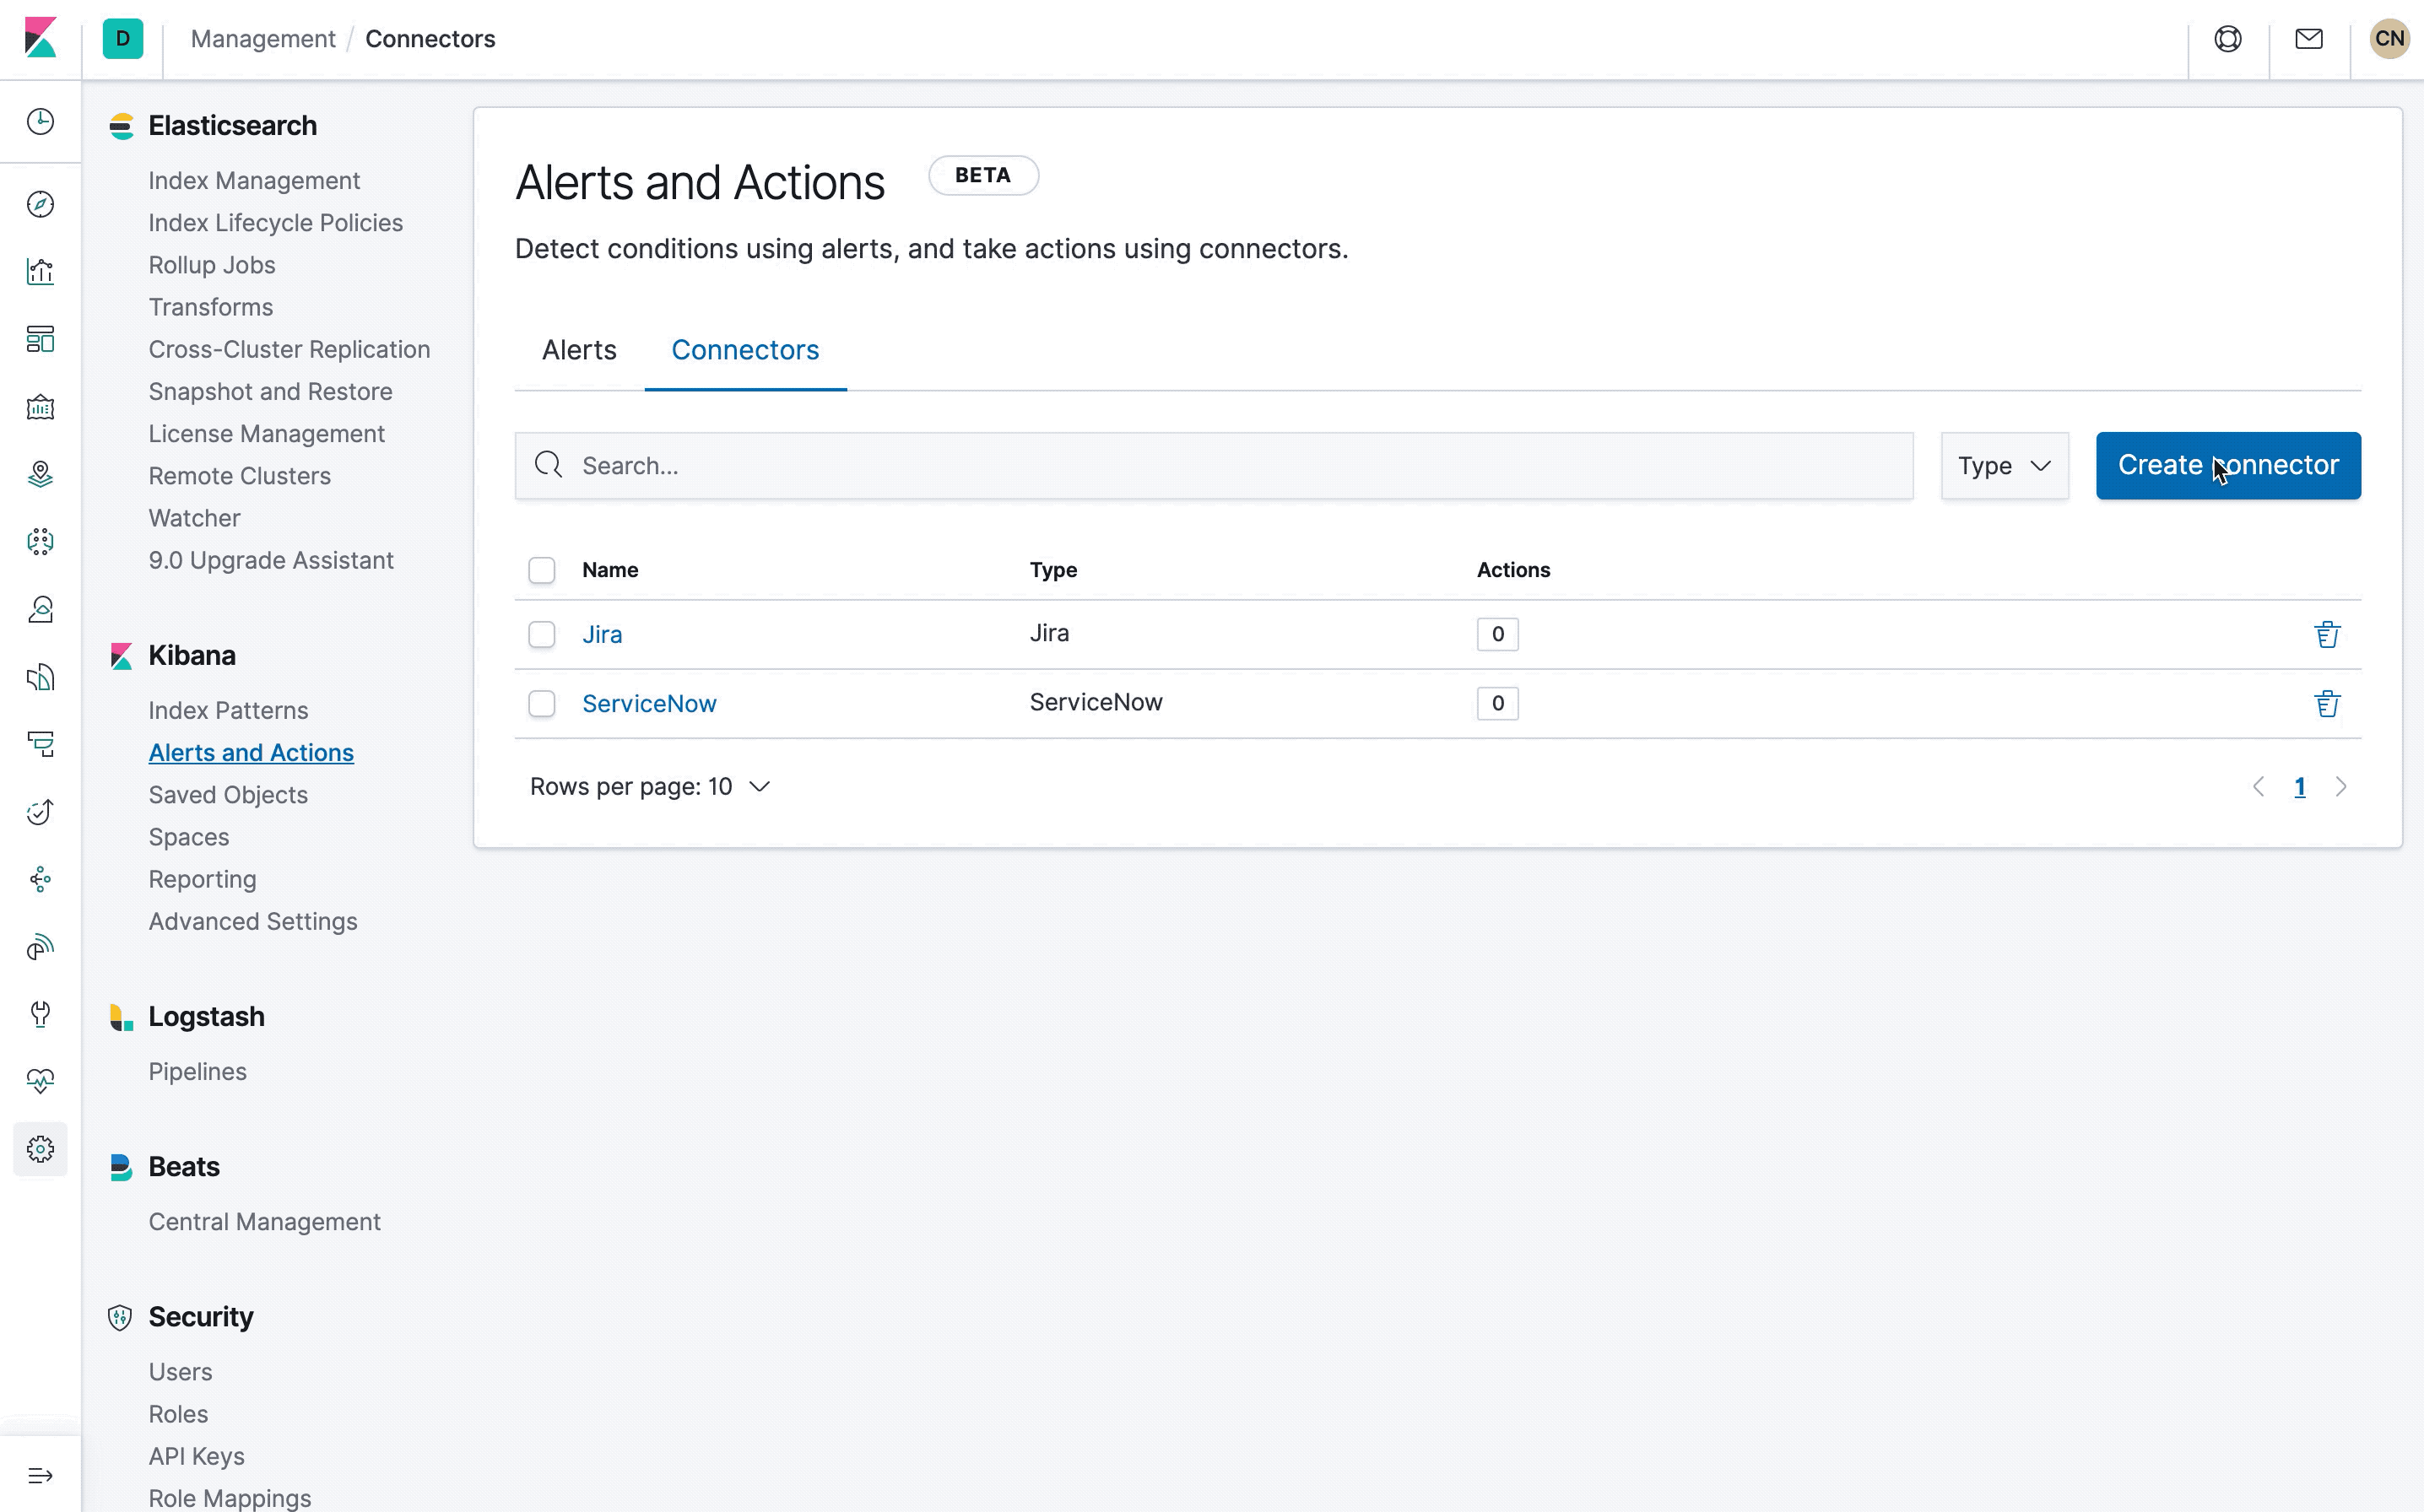The height and width of the screenshot is (1512, 2424).
Task: Click the trash icon in the ServiceNow row
Action: coord(2326,703)
